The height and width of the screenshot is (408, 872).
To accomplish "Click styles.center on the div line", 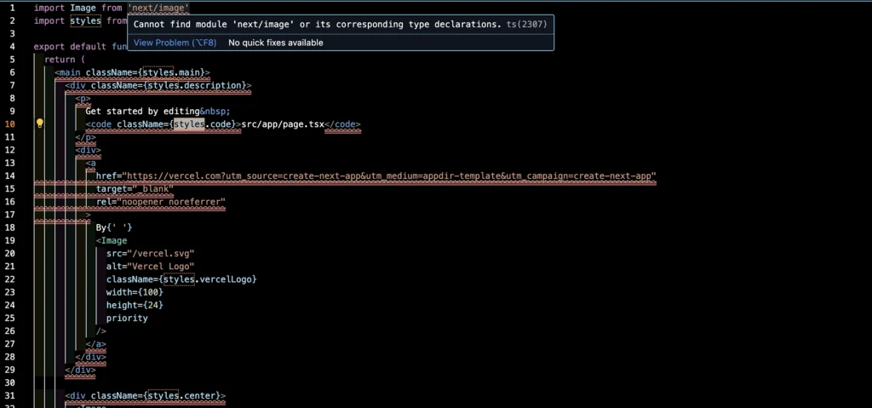I will (x=183, y=395).
